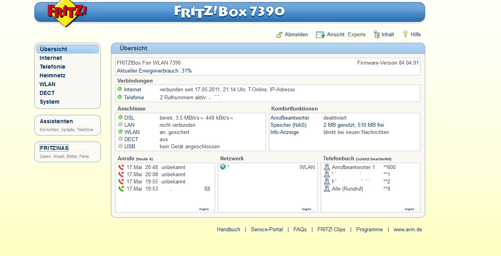Click the Hilfe question mark icon
Viewport: 501px width, 256px height.
pos(406,34)
